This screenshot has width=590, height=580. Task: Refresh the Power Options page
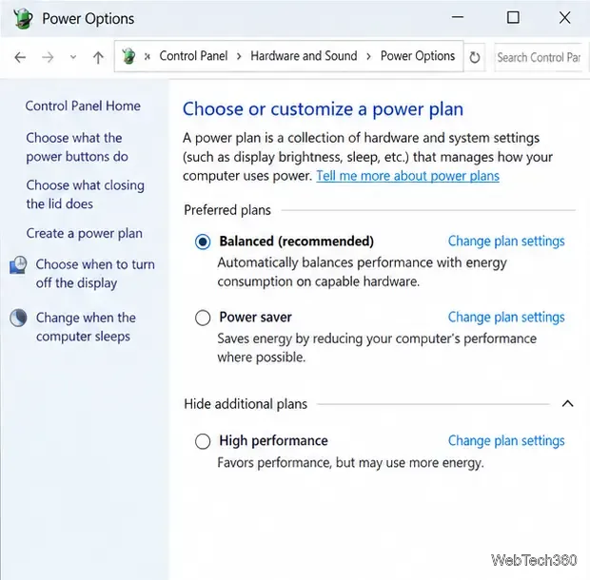click(x=475, y=57)
